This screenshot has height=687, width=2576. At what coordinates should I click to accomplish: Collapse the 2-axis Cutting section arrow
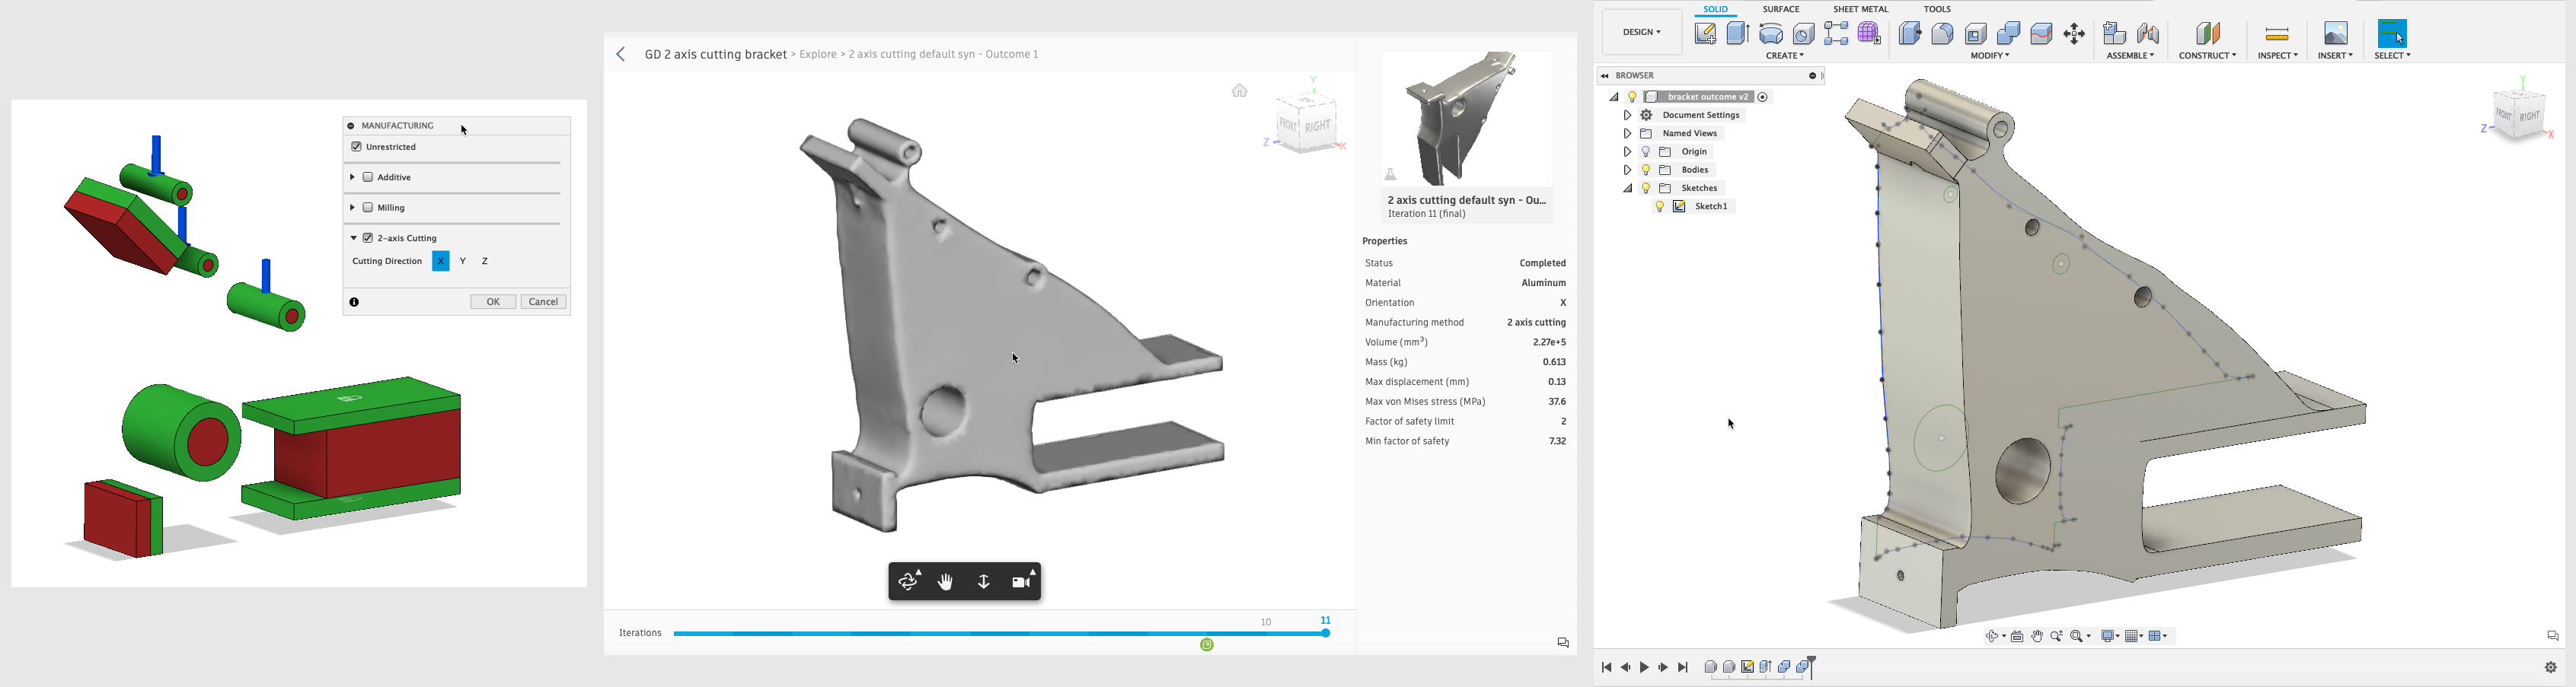click(353, 239)
